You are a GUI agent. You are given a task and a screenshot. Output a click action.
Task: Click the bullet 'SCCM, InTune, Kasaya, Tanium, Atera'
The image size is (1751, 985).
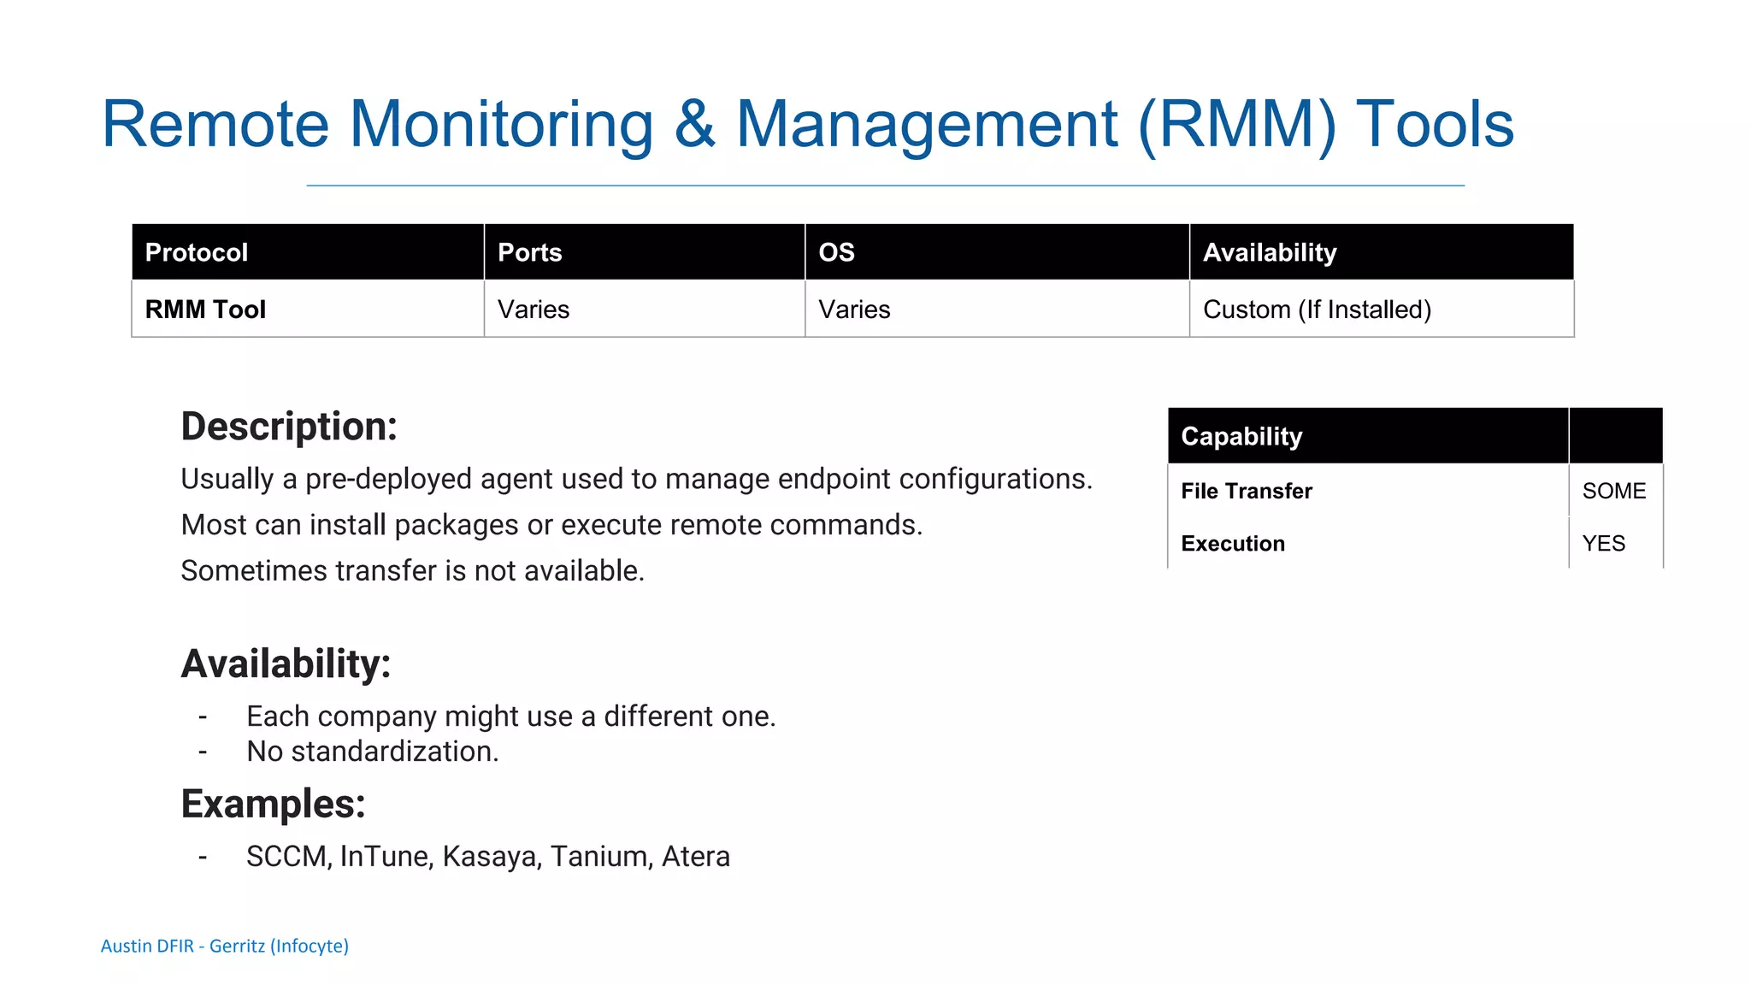pos(488,857)
